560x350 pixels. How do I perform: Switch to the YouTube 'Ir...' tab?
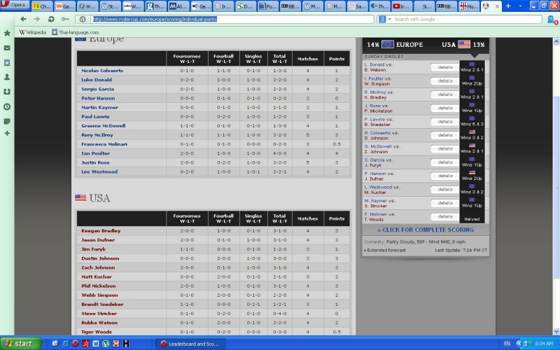coord(401,6)
